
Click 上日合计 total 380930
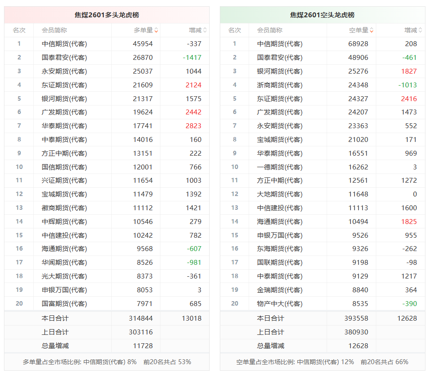(356, 332)
